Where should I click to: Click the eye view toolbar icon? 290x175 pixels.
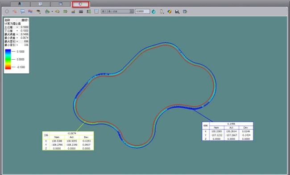coord(38,12)
